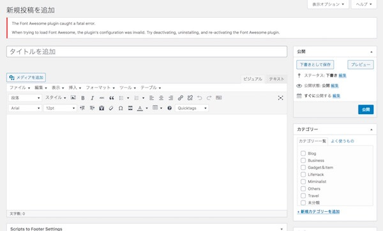This screenshot has height=231, width=383.
Task: Click 編集 link next to ステータス
Action: coord(342,76)
